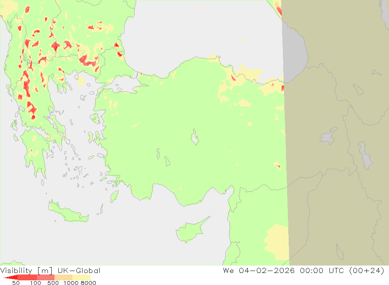Click the 50 to 100 legend color swatch
389x285 pixels.
pos(27,277)
